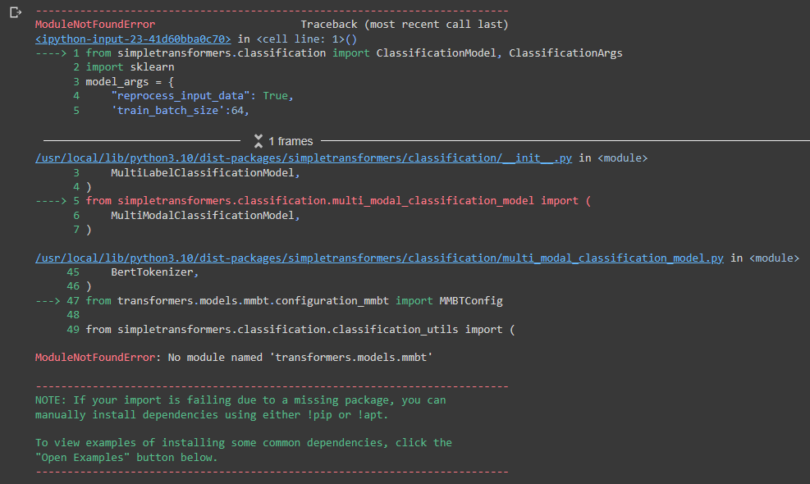This screenshot has height=484, width=810.
Task: Open the classification/__init__.py file link
Action: pyautogui.click(x=303, y=158)
